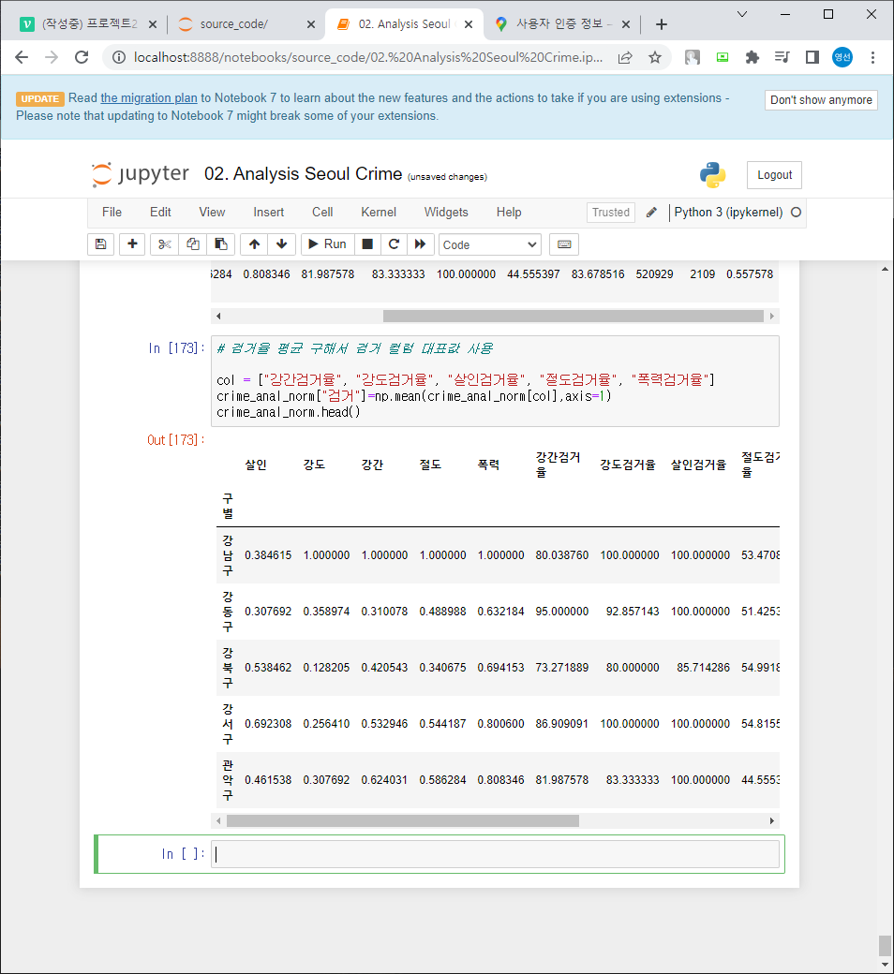Close the 02. Analysis Seoul tab
This screenshot has height=974, width=894.
point(469,24)
